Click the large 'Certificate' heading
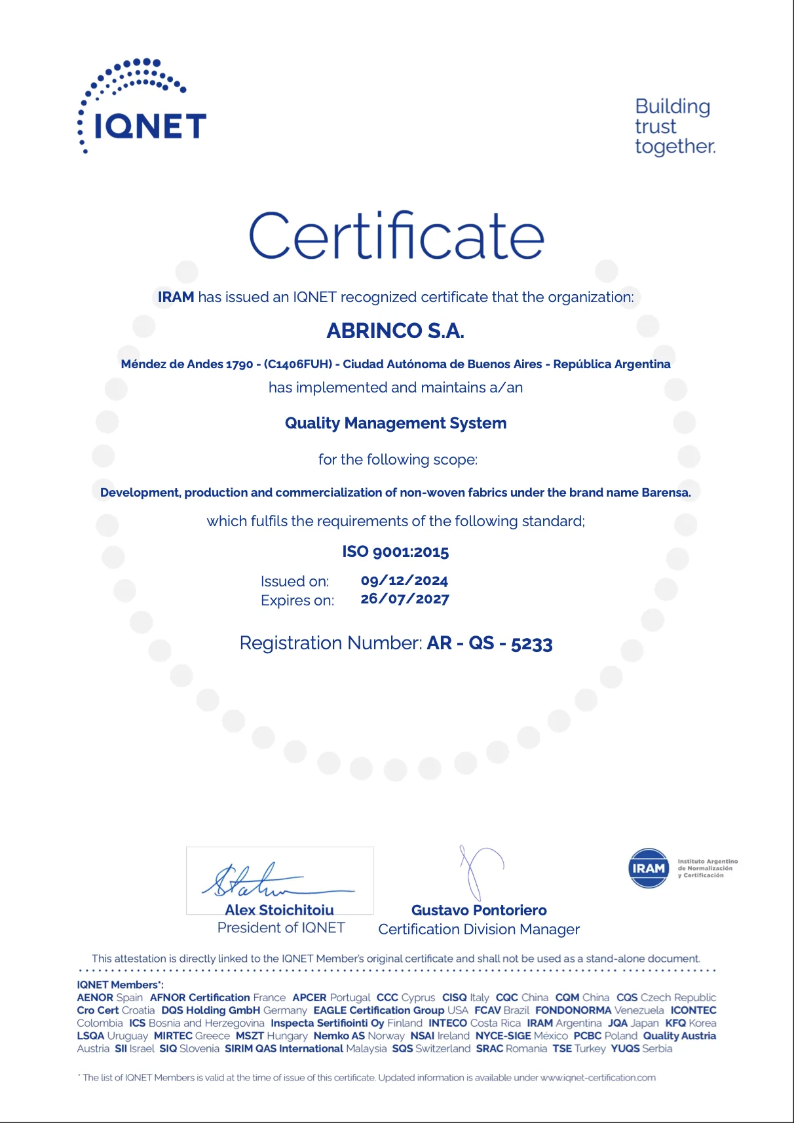The height and width of the screenshot is (1123, 794). coord(396,235)
